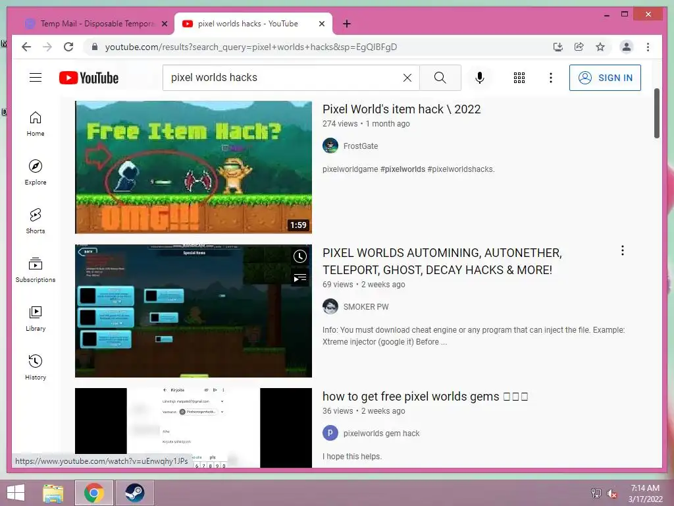Click the install app icon in address bar
Image resolution: width=674 pixels, height=506 pixels.
pyautogui.click(x=558, y=47)
